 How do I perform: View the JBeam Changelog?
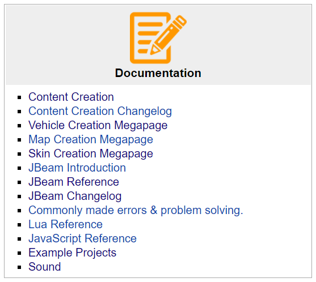75,196
